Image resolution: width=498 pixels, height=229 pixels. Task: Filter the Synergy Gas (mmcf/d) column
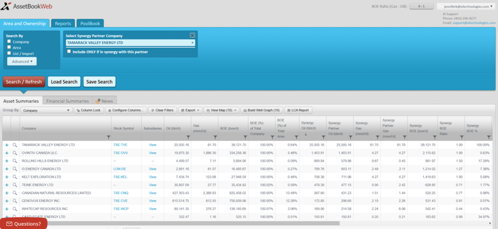click(x=377, y=137)
